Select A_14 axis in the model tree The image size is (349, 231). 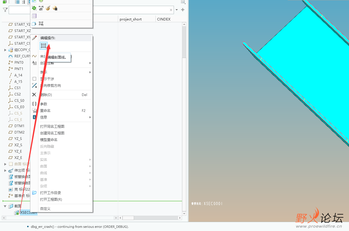point(18,75)
